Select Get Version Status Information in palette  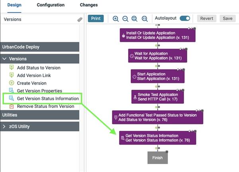(48, 99)
